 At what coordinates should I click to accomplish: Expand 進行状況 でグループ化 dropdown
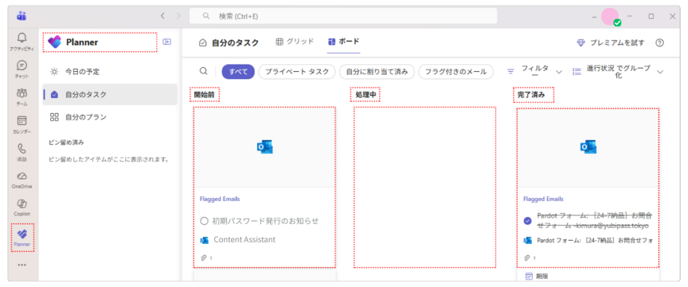(618, 72)
